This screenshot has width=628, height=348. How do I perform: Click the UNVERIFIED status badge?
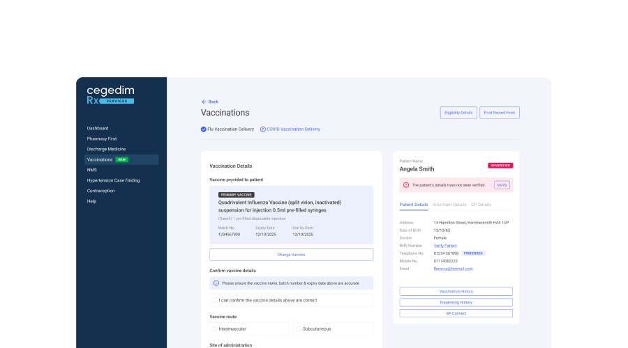(x=500, y=166)
